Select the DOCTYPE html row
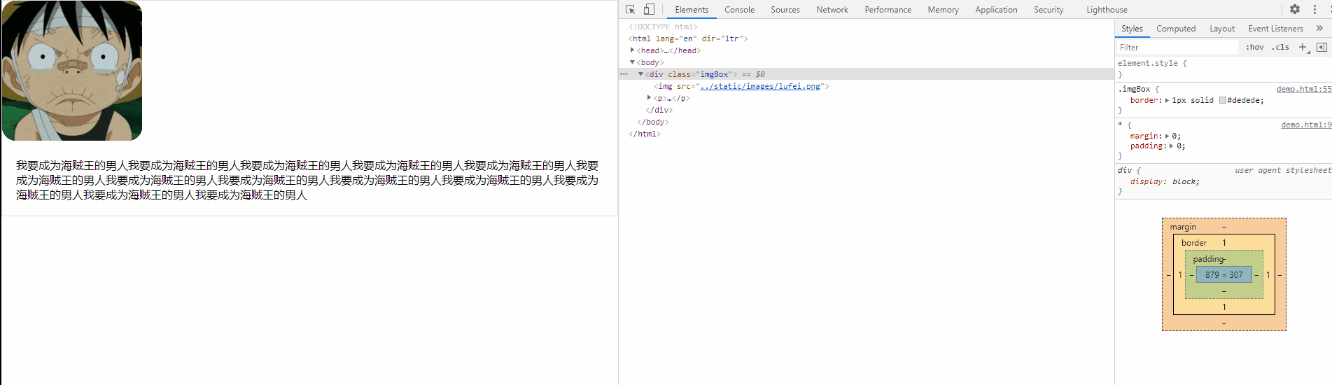Image resolution: width=1332 pixels, height=385 pixels. pyautogui.click(x=867, y=27)
